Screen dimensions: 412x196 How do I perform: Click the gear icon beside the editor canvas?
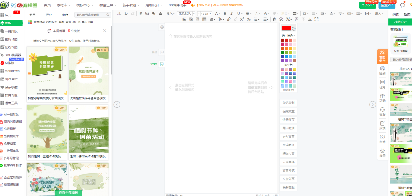click(162, 27)
